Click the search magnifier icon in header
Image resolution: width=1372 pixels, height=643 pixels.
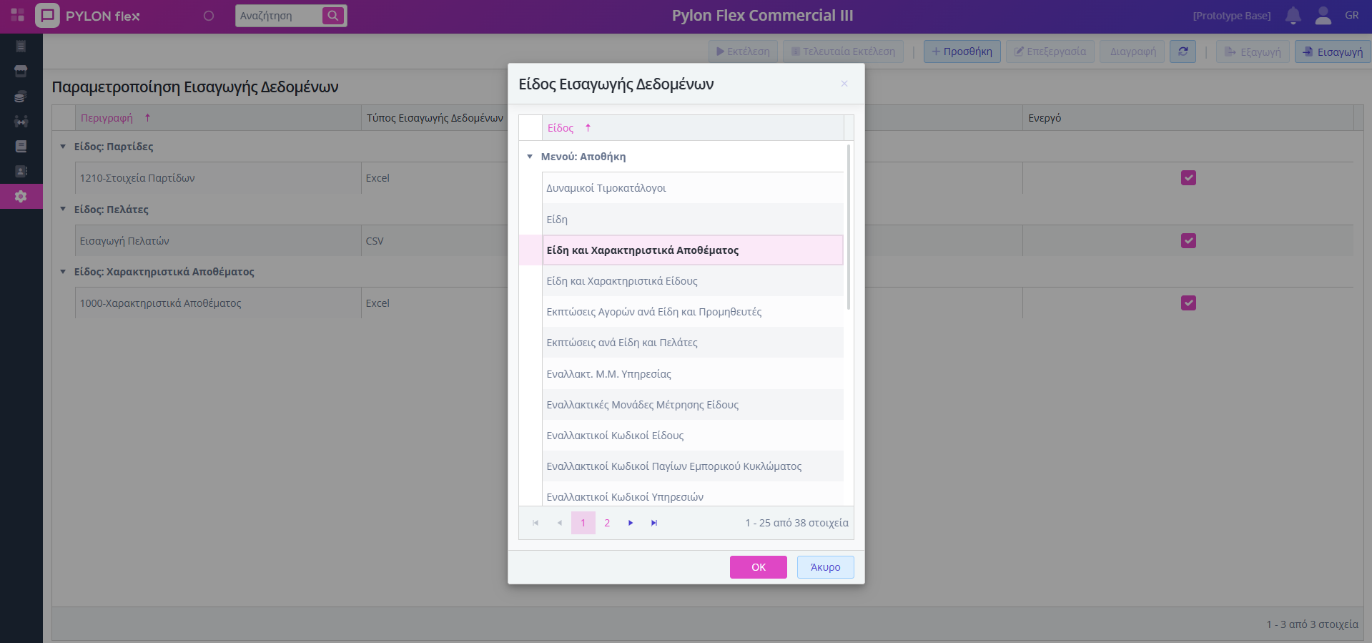333,16
